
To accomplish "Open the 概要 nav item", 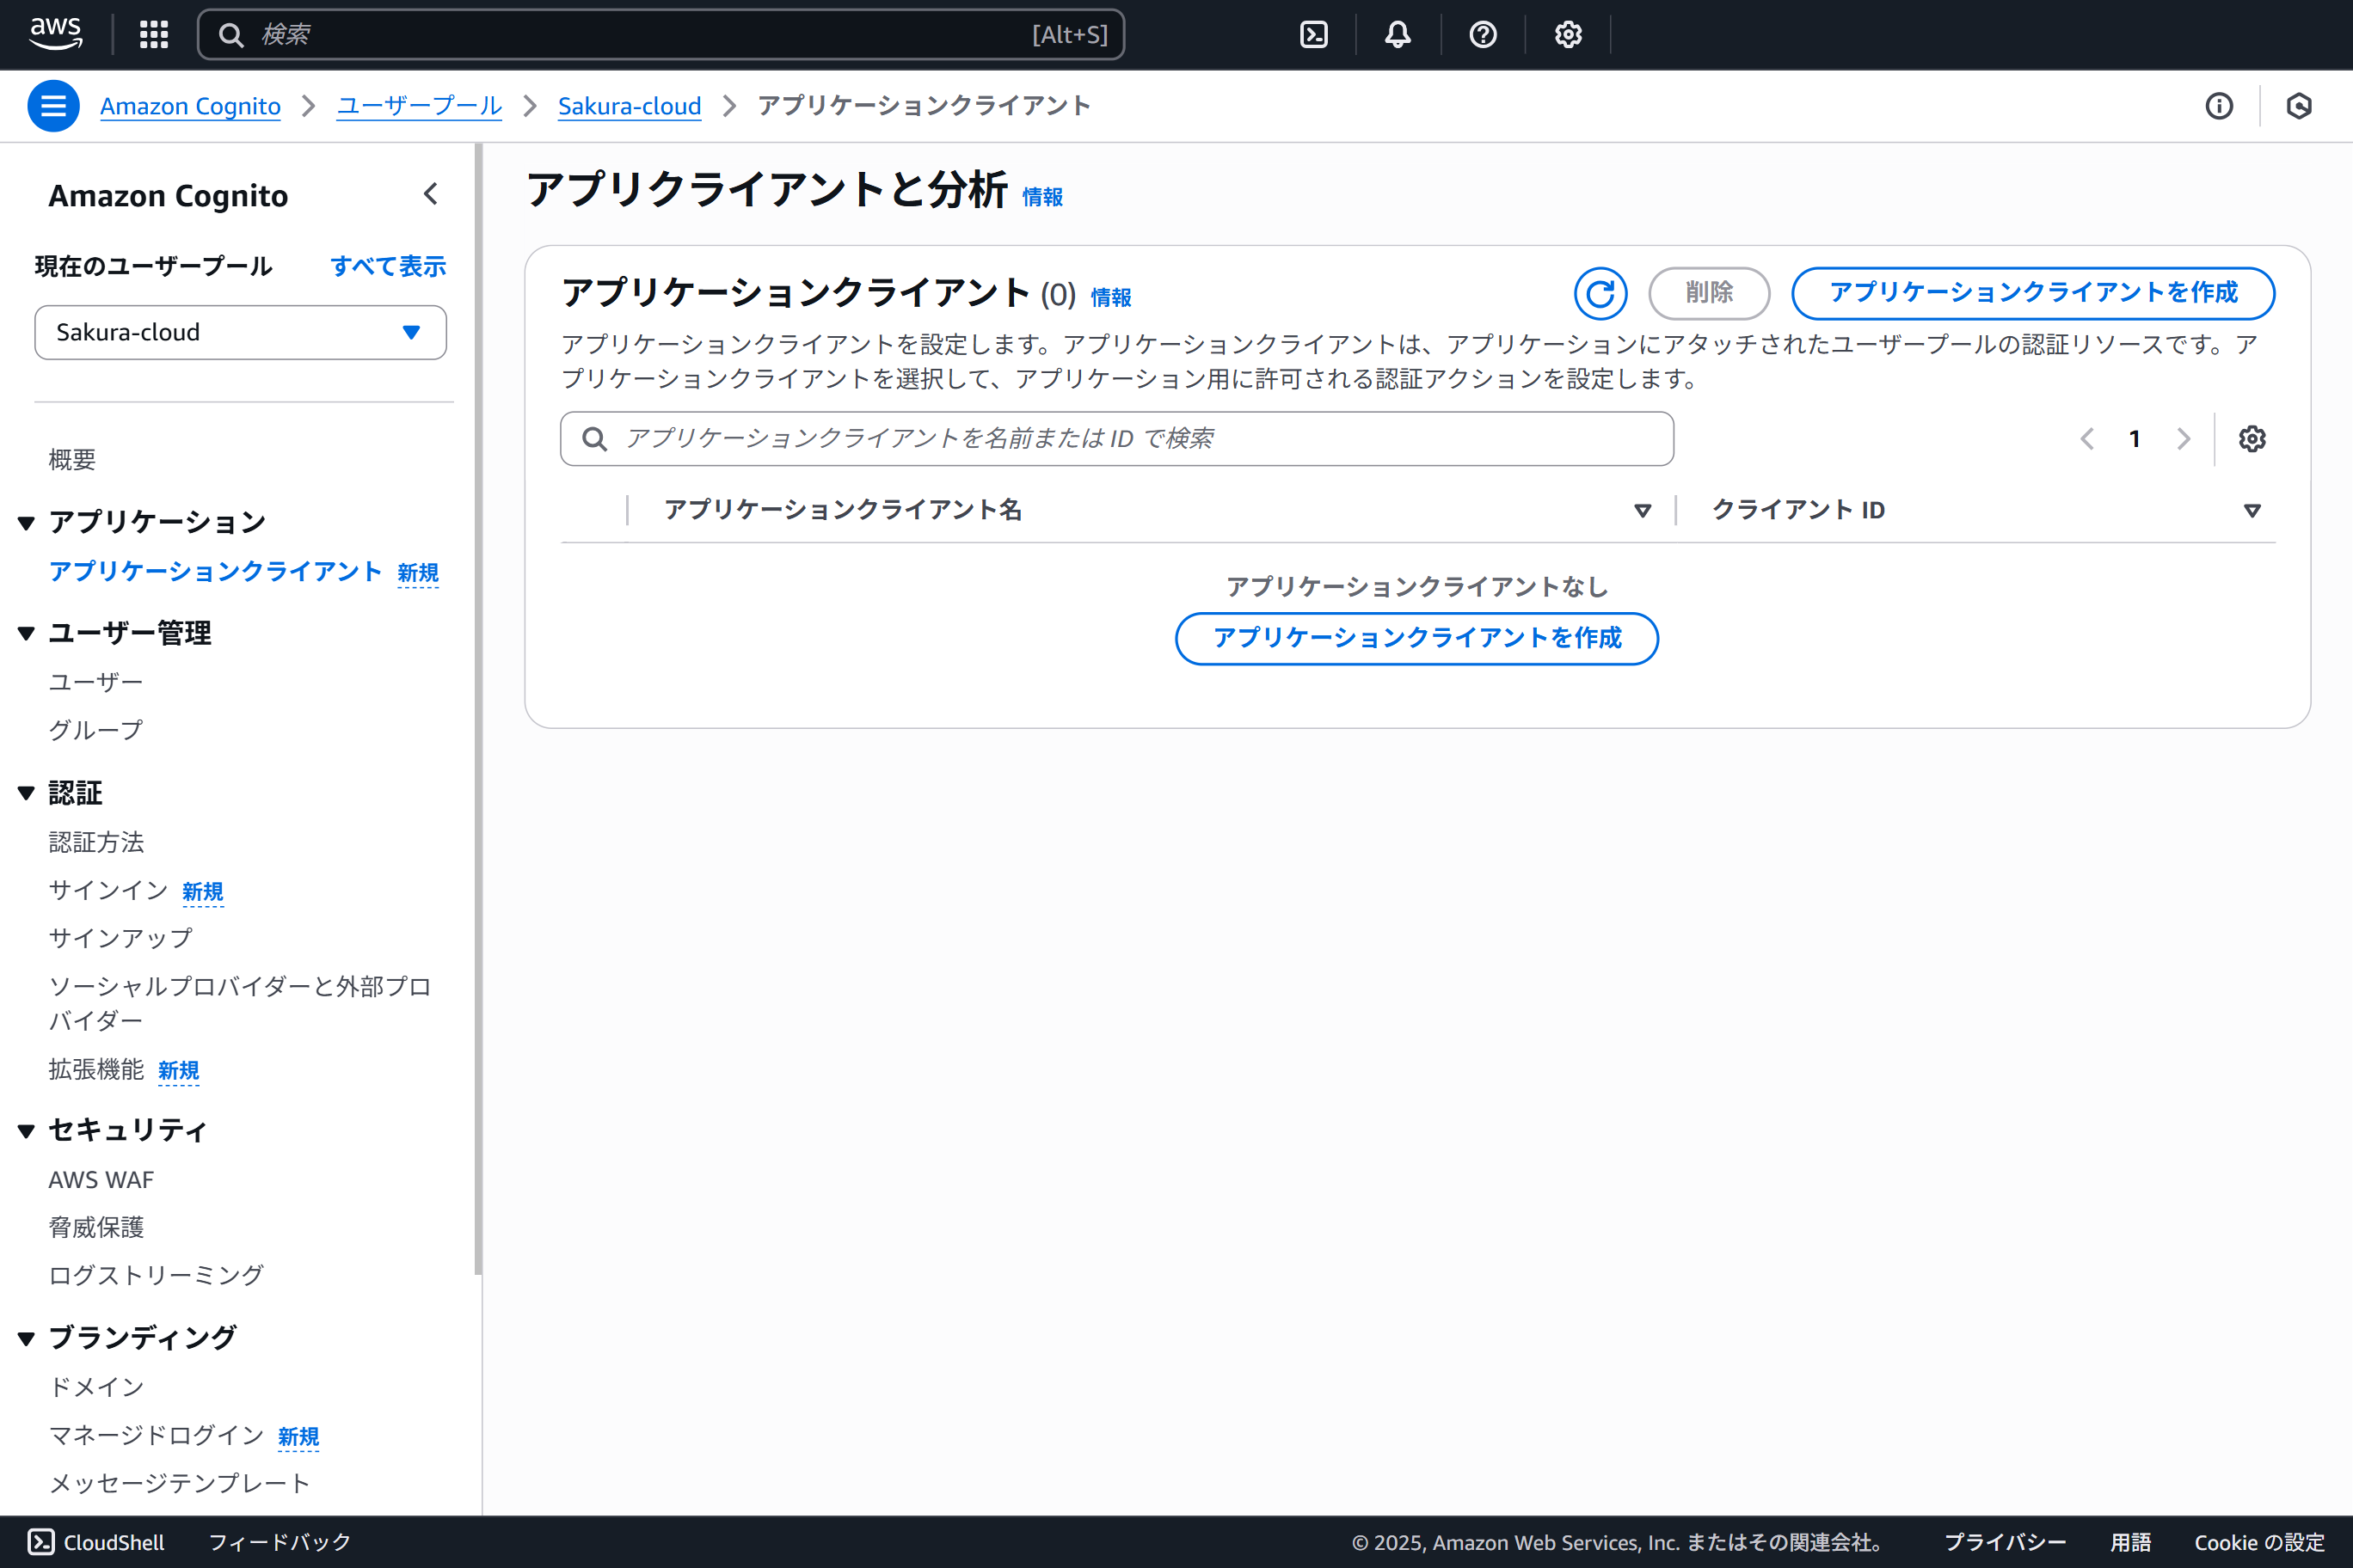I will click(72, 460).
